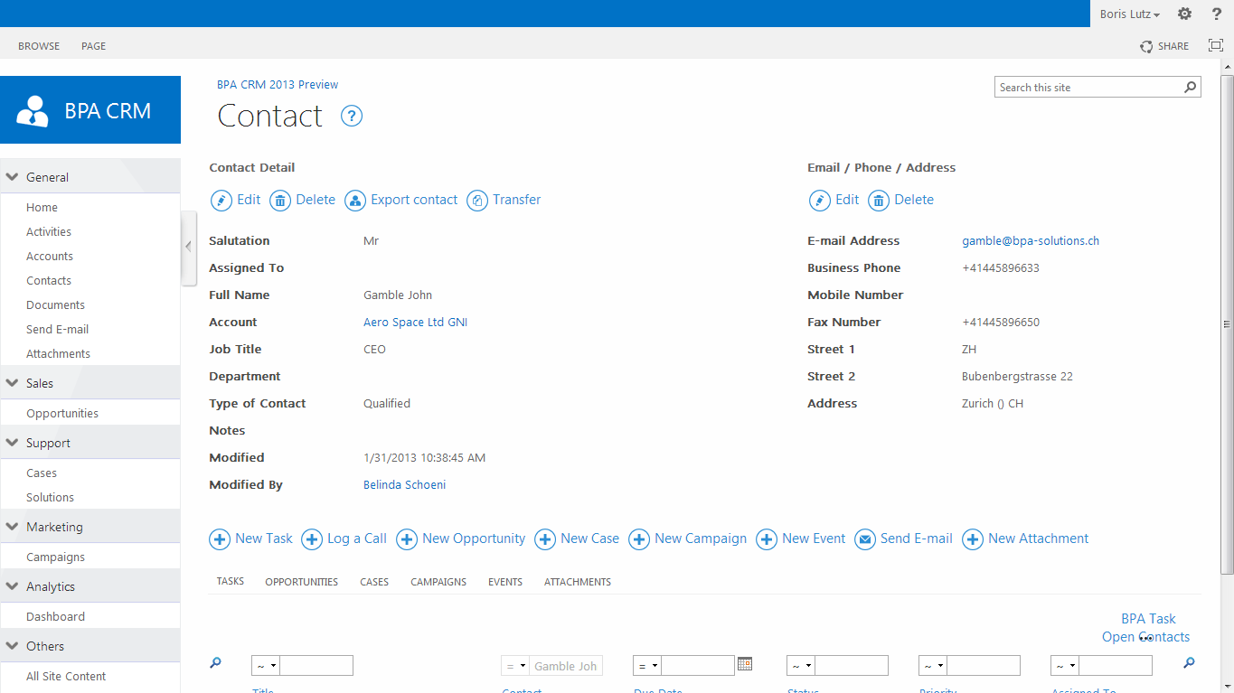Screen dimensions: 1234x693
Task: Open the PAGE ribbon tab
Action: [x=93, y=46]
